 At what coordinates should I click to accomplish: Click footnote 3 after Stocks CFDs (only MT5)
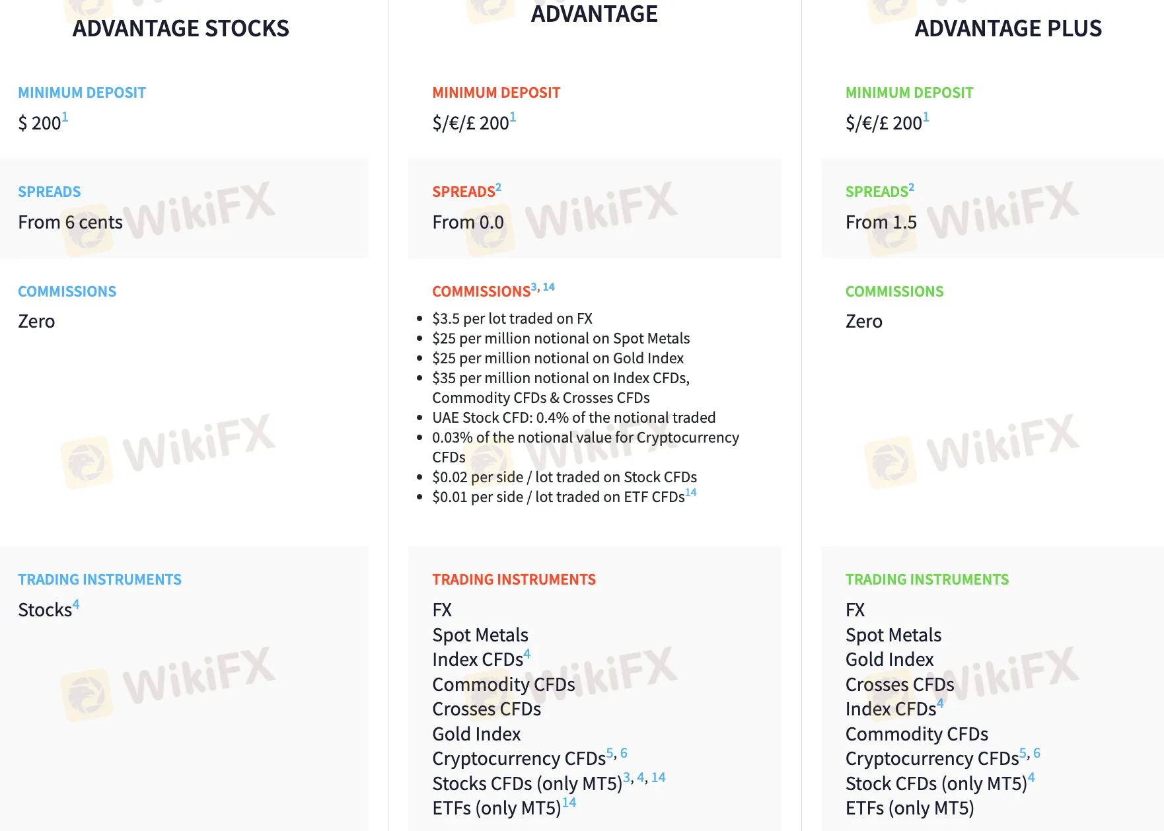[626, 777]
